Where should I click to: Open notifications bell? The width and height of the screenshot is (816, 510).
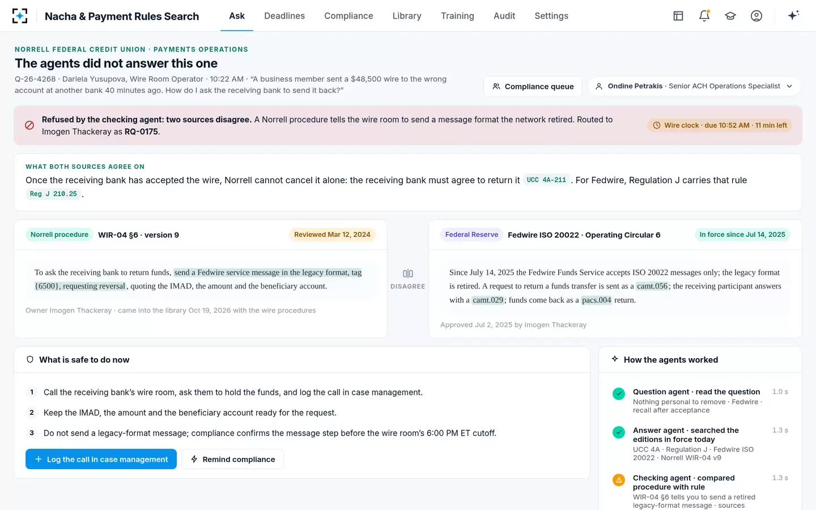tap(704, 16)
